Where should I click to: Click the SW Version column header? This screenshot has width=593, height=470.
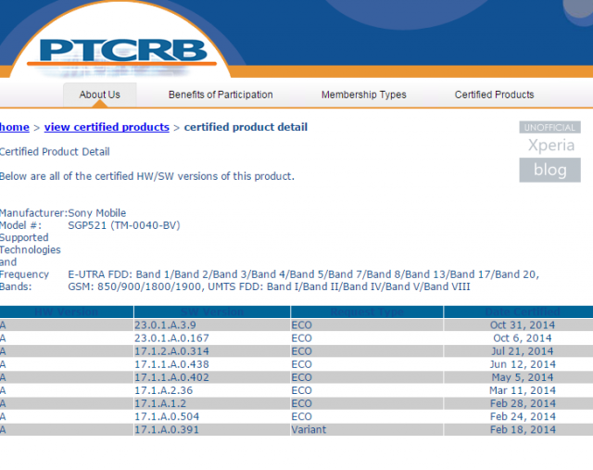[212, 311]
